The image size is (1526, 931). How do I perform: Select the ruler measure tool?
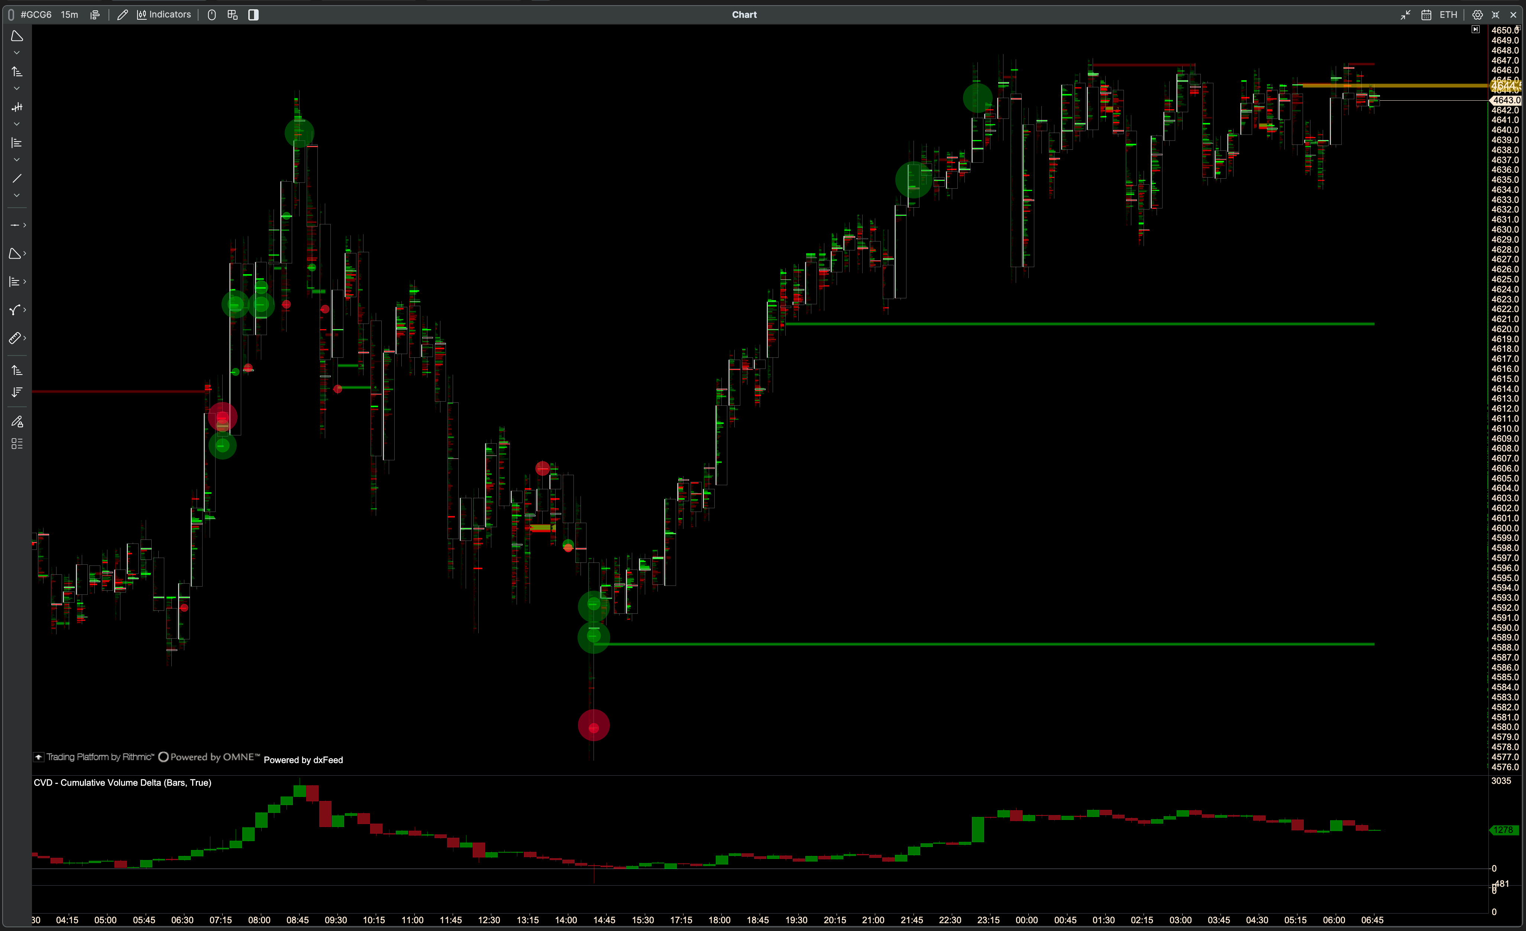coord(15,338)
